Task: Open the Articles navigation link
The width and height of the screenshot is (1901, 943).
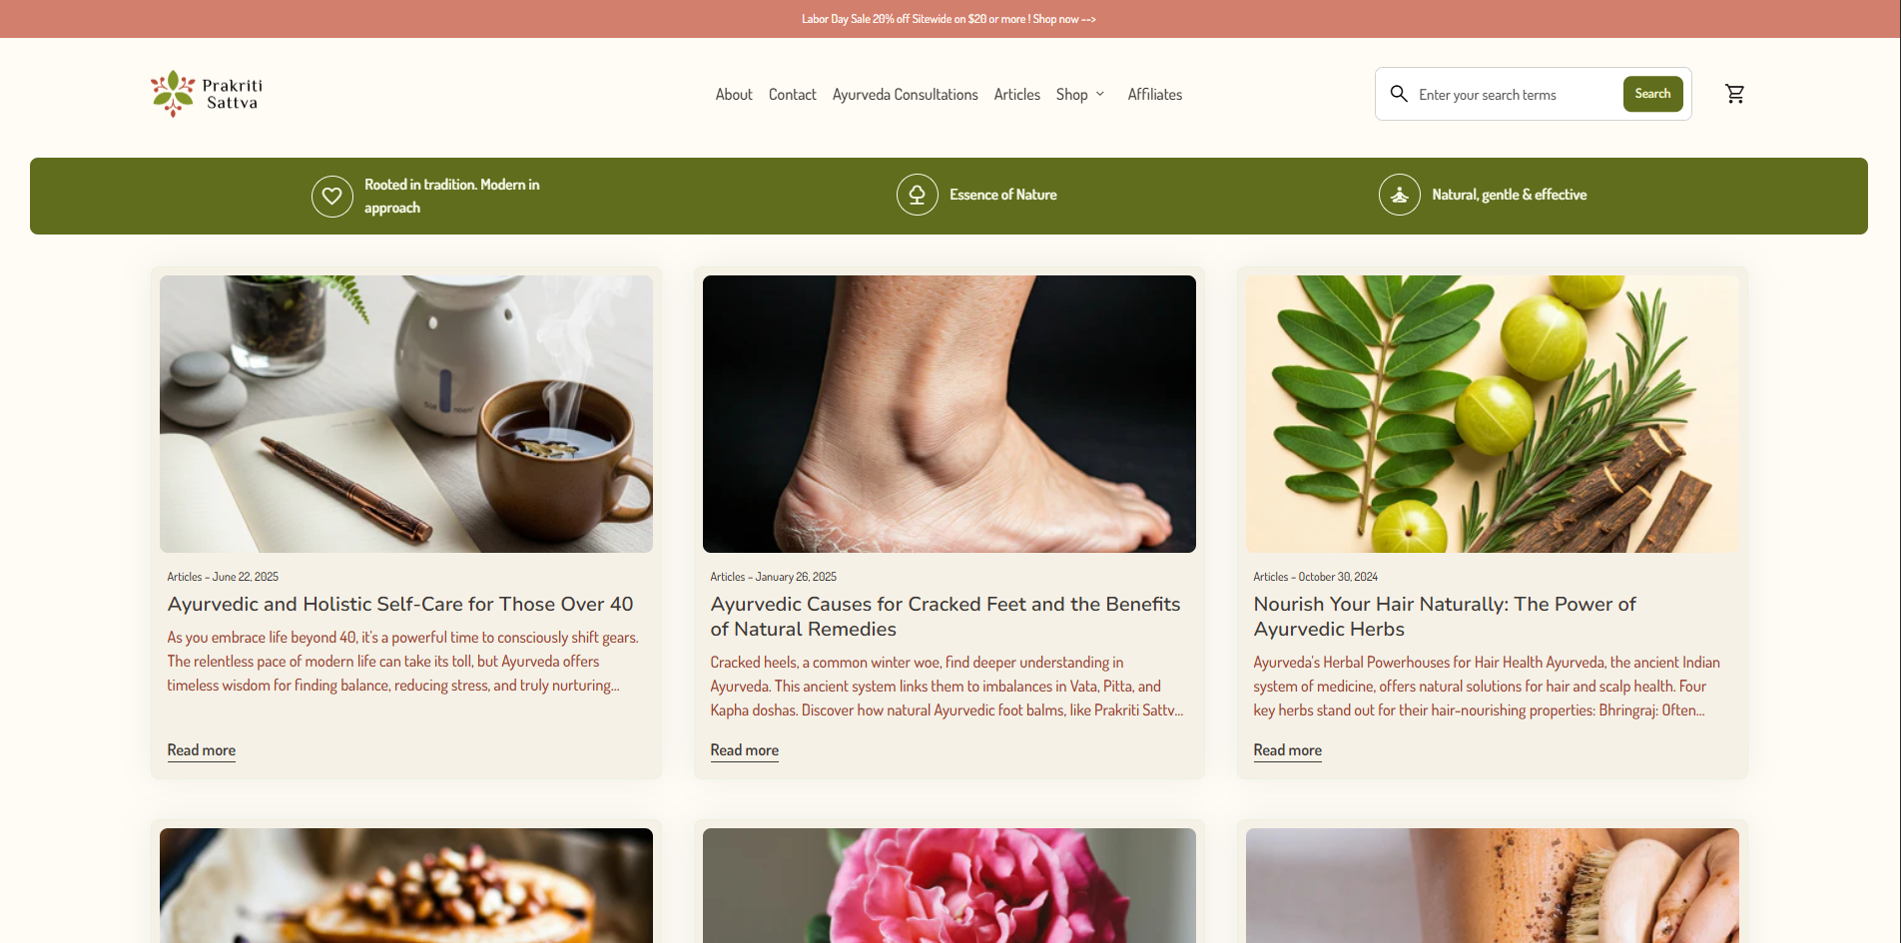Action: coord(1016,95)
